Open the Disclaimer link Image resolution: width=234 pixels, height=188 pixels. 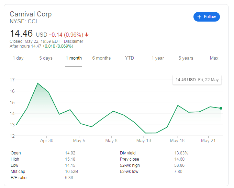[73, 41]
